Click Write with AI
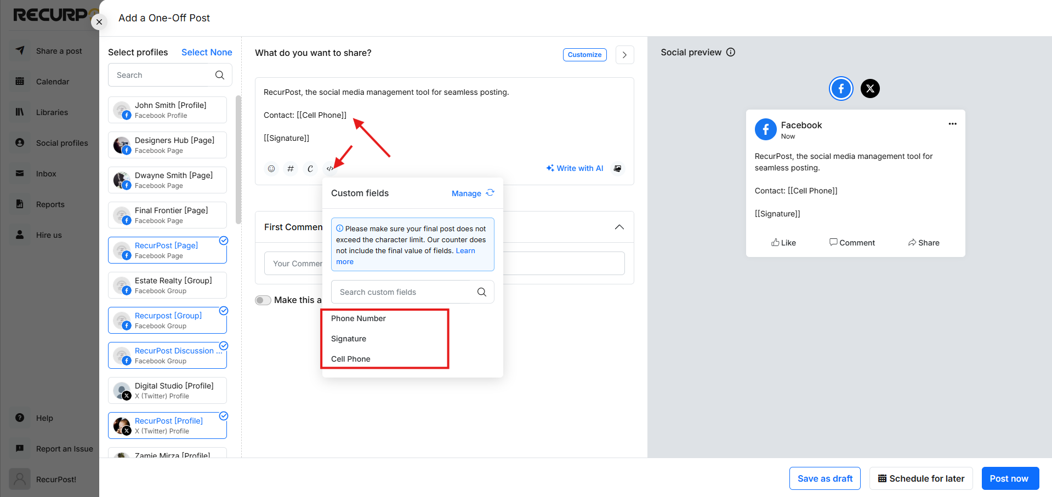This screenshot has width=1052, height=497. (x=575, y=168)
